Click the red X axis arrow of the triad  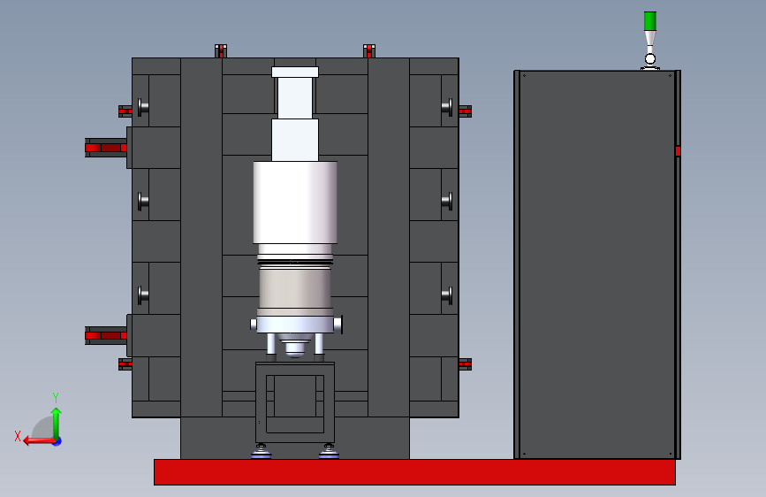(x=39, y=441)
